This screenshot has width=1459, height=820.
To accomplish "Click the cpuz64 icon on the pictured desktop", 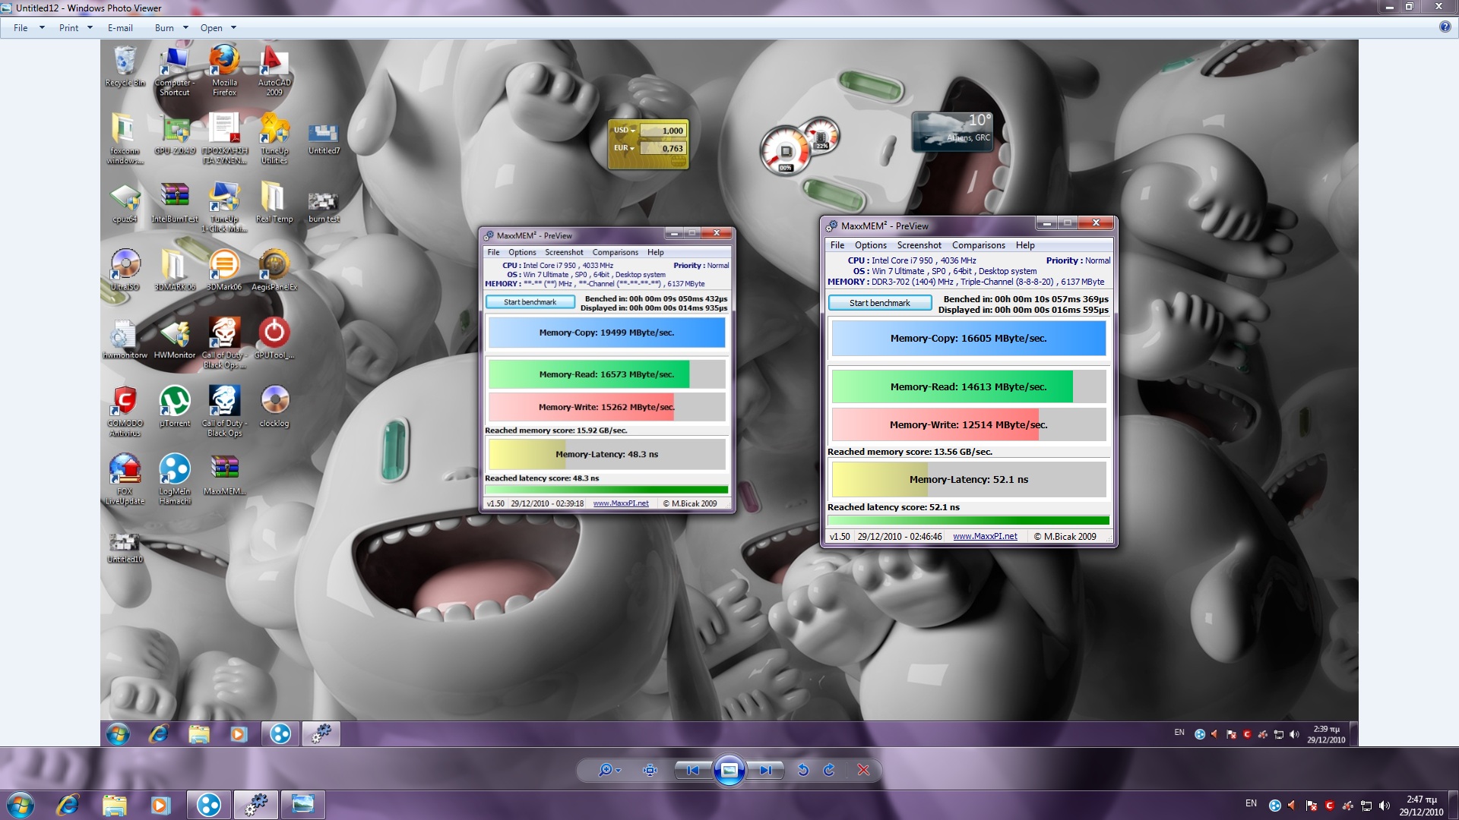I will pos(125,203).
